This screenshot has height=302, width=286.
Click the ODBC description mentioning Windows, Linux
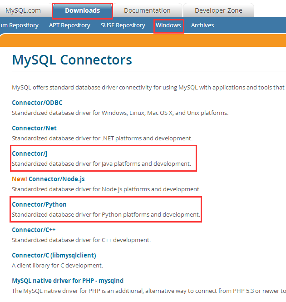[x=120, y=113]
